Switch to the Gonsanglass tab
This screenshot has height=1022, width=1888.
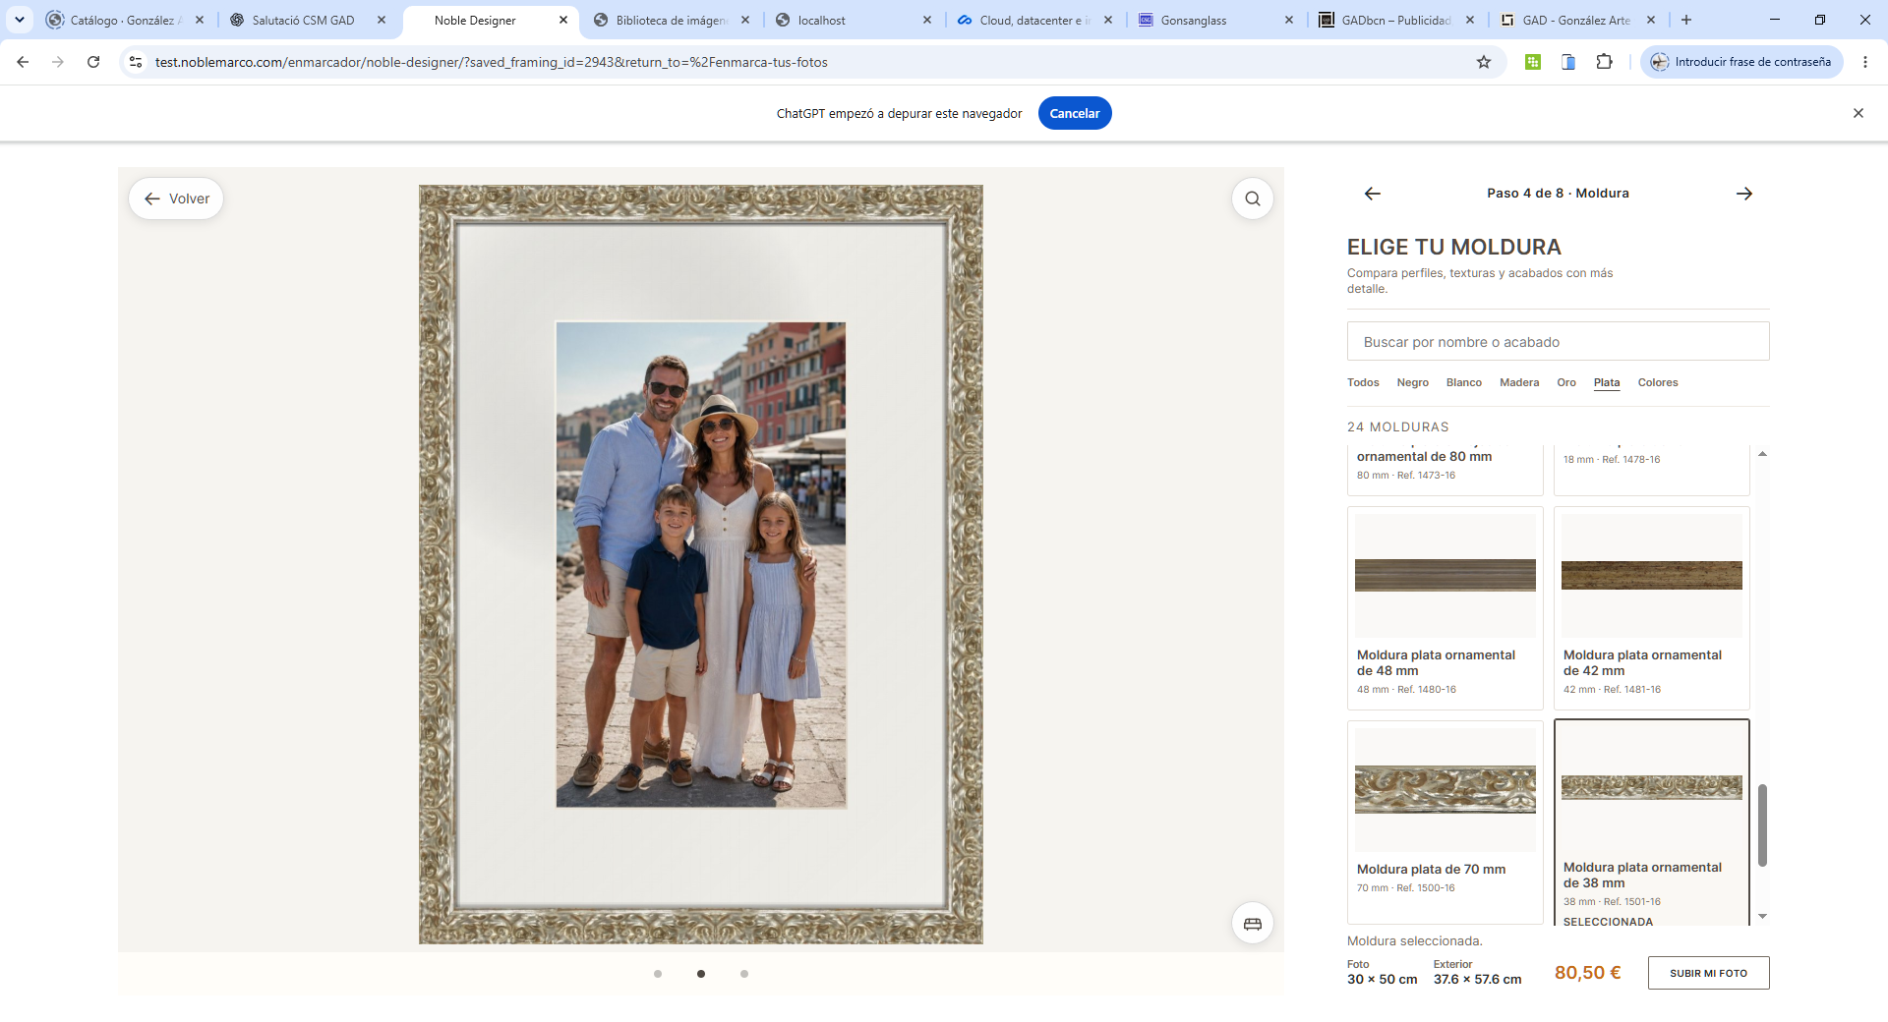pos(1216,20)
